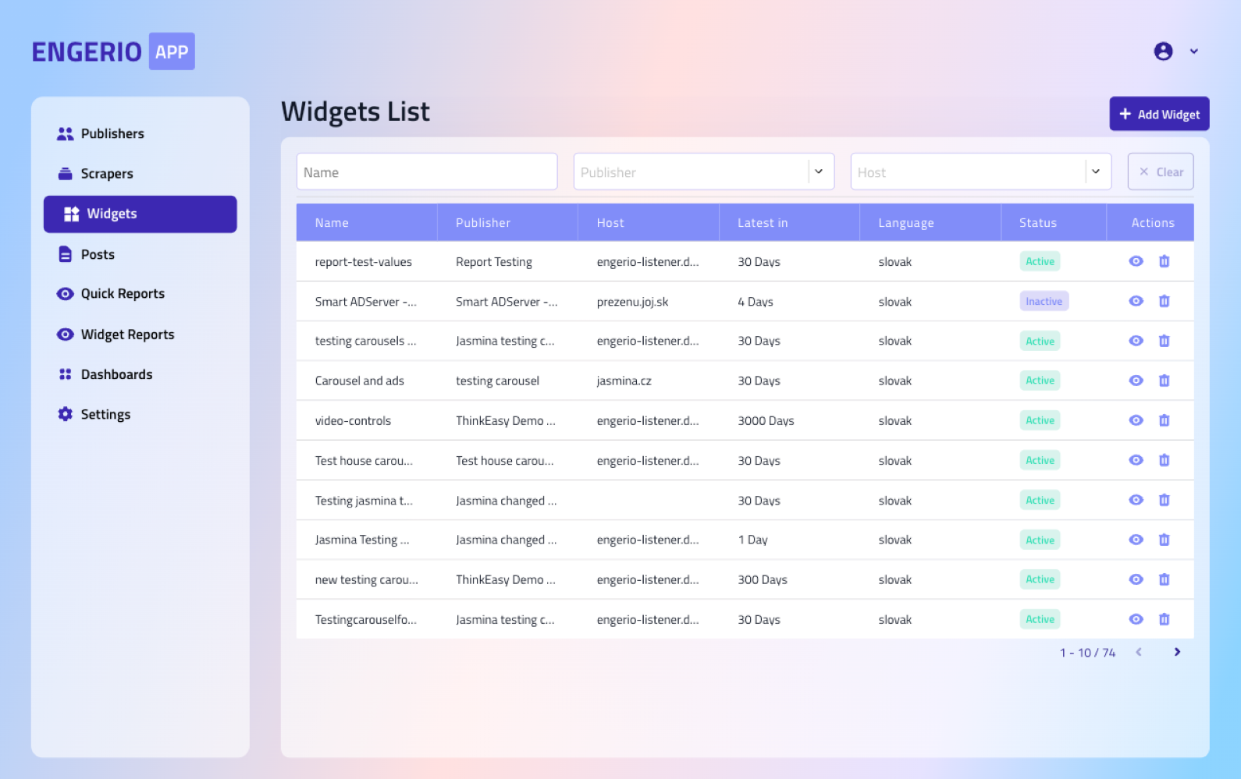Click the user account avatar icon

[x=1163, y=51]
